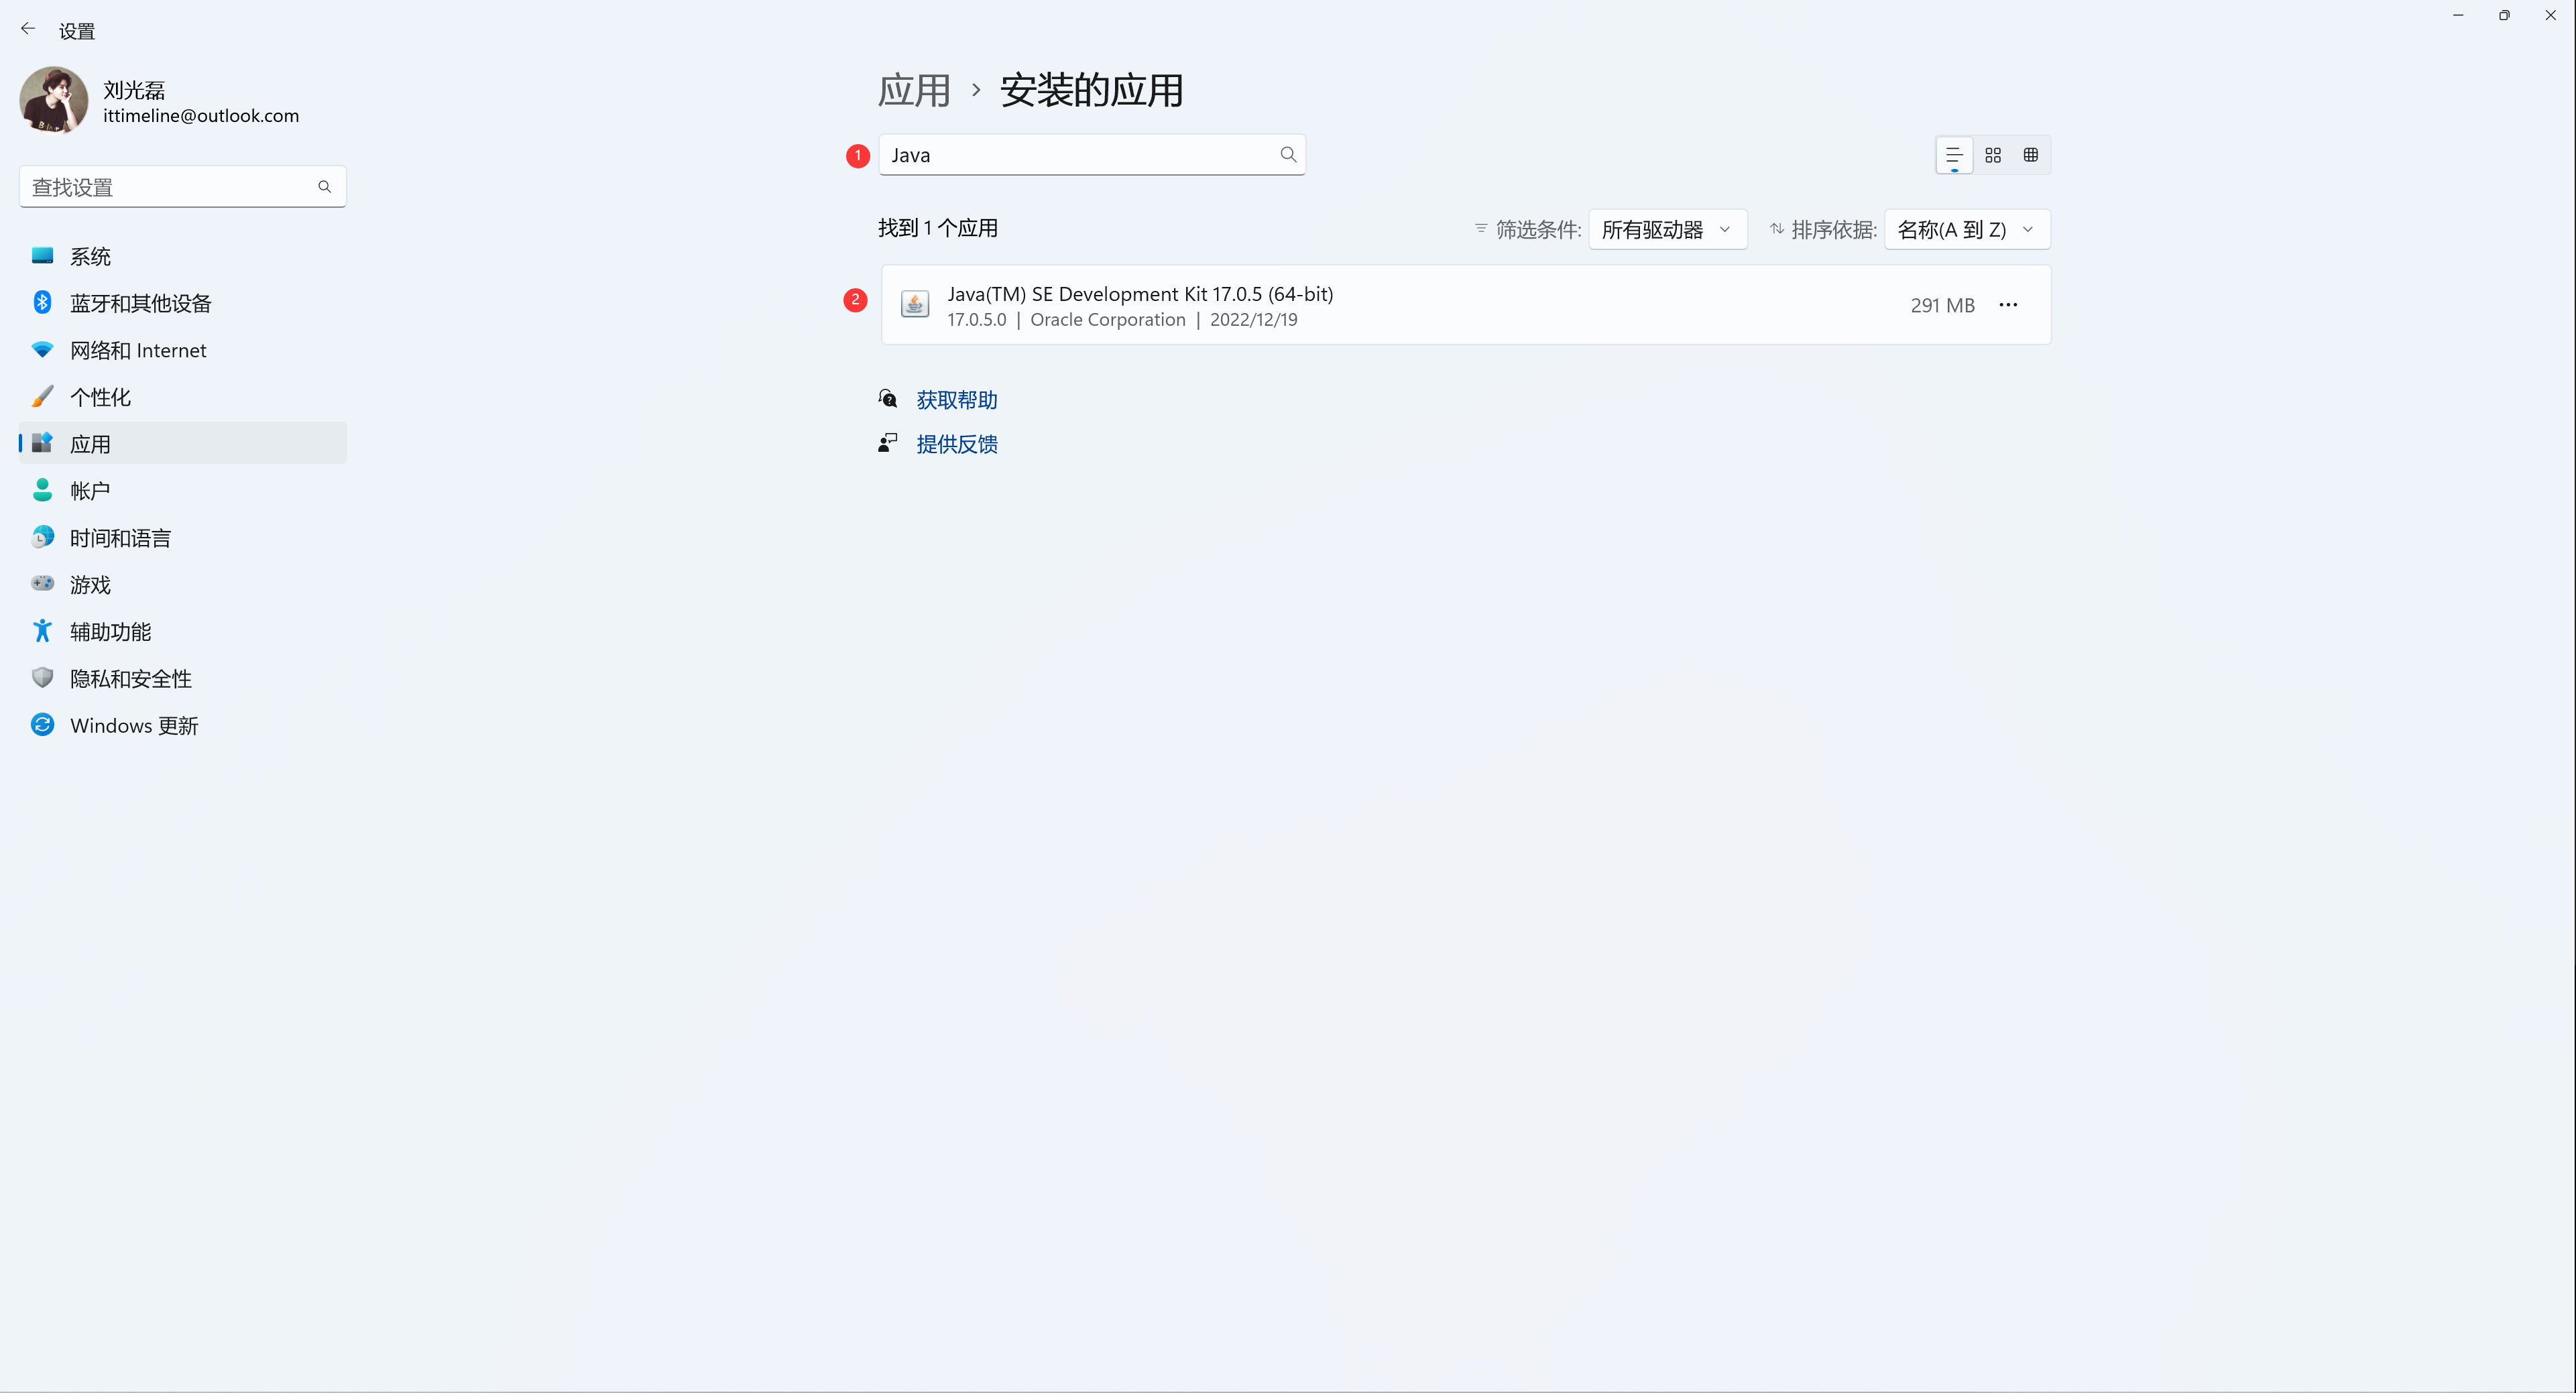The width and height of the screenshot is (2576, 1393).
Task: Go to 应用 breadcrumb link
Action: [914, 90]
